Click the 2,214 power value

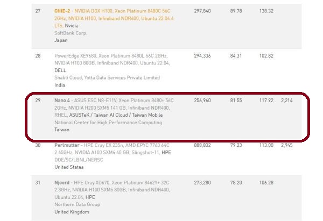pyautogui.click(x=286, y=100)
